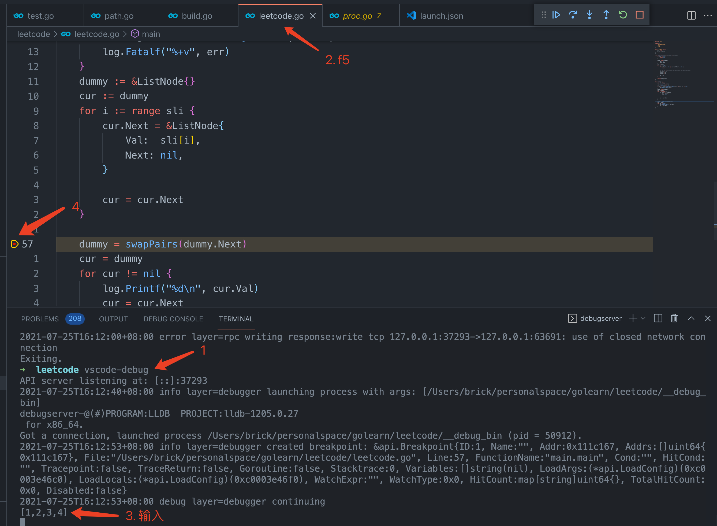Click the terminal icon beside debugserver
Screen dimensions: 717x526
click(572, 318)
